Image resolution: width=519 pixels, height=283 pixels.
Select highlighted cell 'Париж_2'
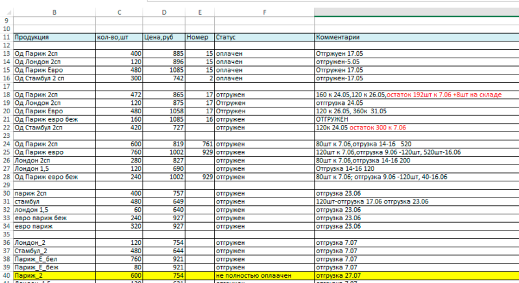click(54, 276)
